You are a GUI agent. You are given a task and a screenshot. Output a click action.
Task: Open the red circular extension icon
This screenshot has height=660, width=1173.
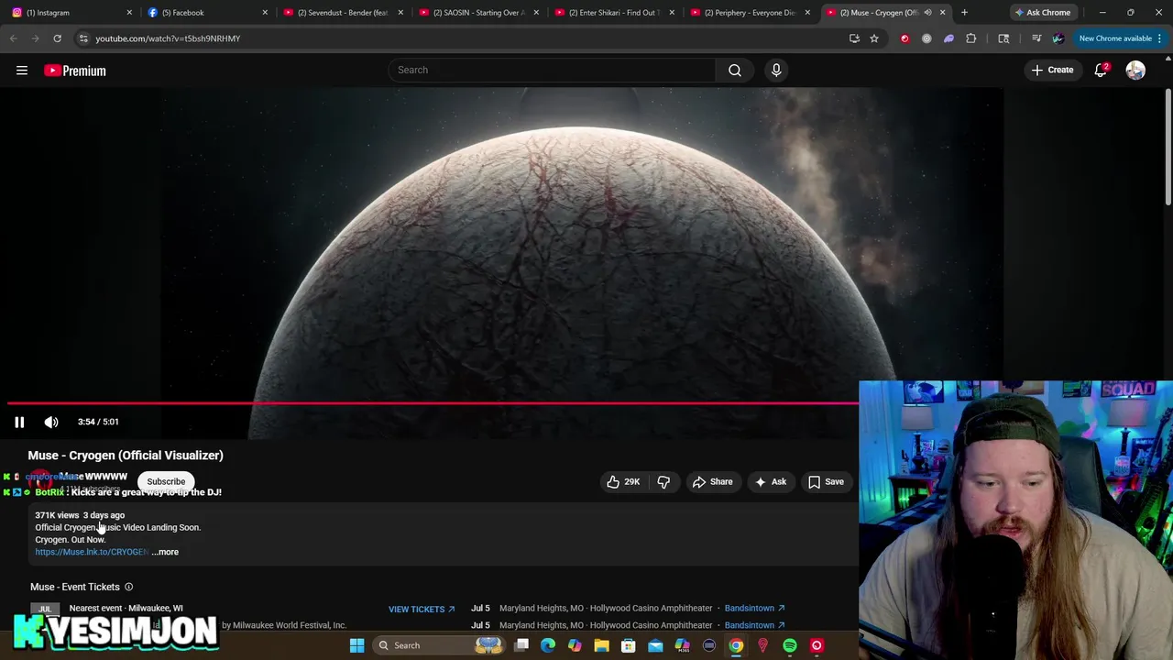[x=904, y=38]
